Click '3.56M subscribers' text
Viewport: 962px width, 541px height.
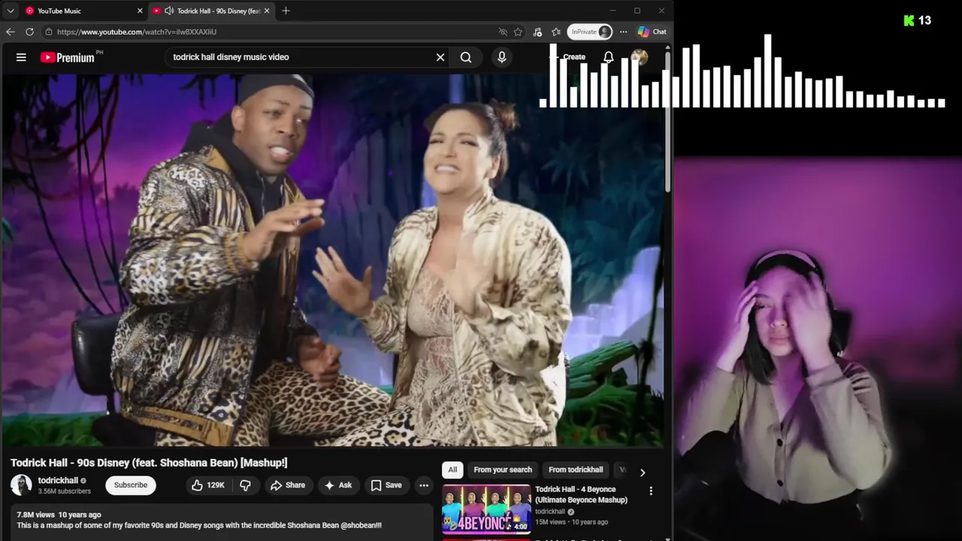pyautogui.click(x=65, y=491)
